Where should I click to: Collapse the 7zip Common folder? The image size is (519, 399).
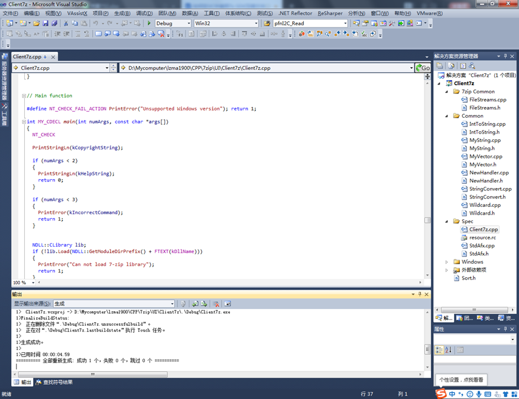tap(446, 92)
